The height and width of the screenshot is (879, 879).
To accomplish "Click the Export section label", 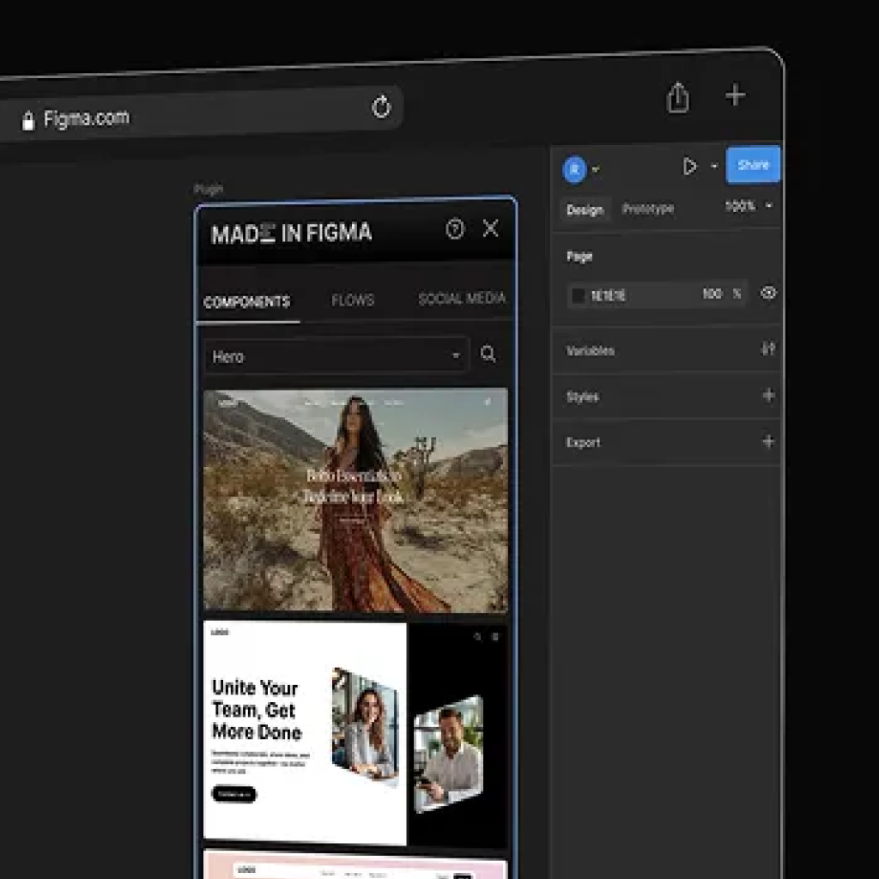I will click(x=583, y=442).
